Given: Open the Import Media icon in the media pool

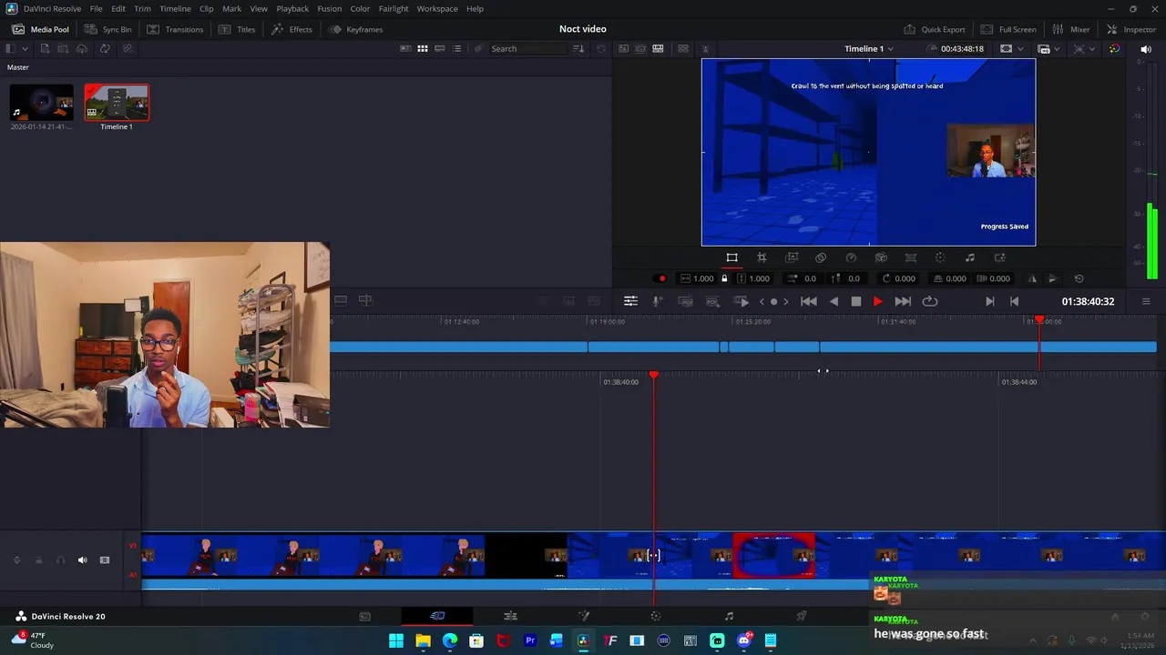Looking at the screenshot, I should pyautogui.click(x=45, y=48).
